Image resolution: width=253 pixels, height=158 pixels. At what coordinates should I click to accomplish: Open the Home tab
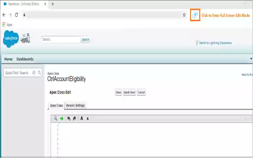coord(8,59)
